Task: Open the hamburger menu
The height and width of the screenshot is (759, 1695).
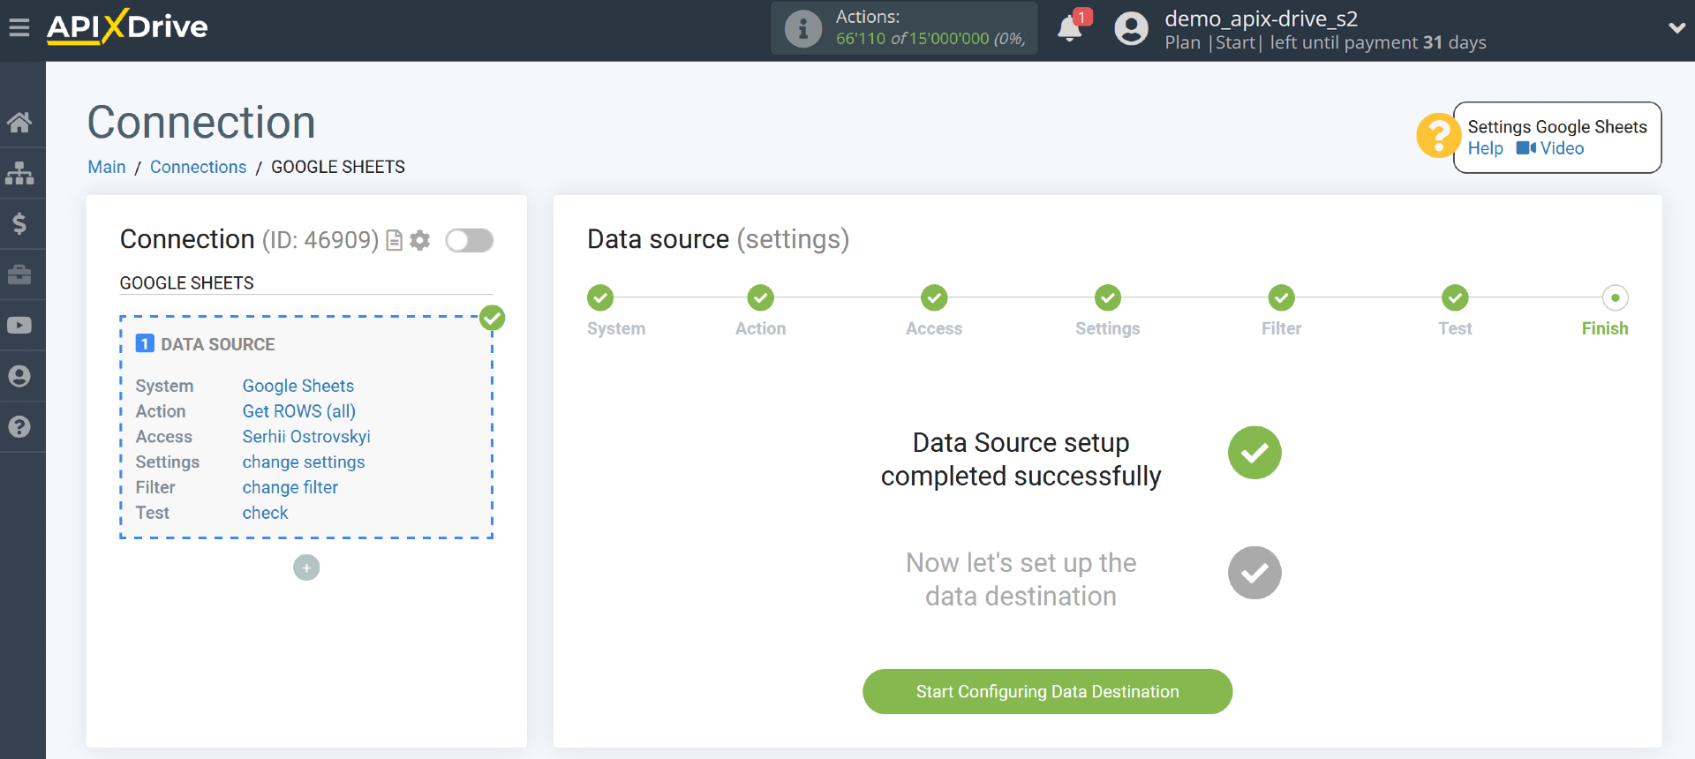Action: (x=19, y=28)
